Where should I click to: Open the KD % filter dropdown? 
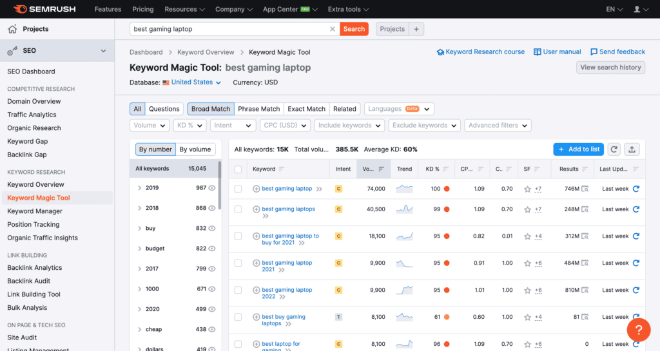[x=189, y=126]
